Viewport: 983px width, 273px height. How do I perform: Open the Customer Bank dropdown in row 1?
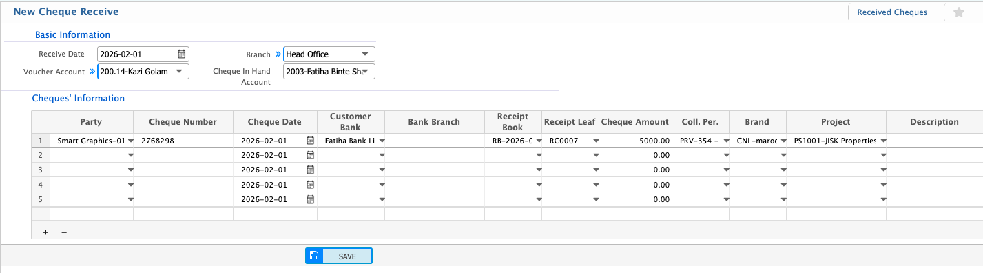382,141
